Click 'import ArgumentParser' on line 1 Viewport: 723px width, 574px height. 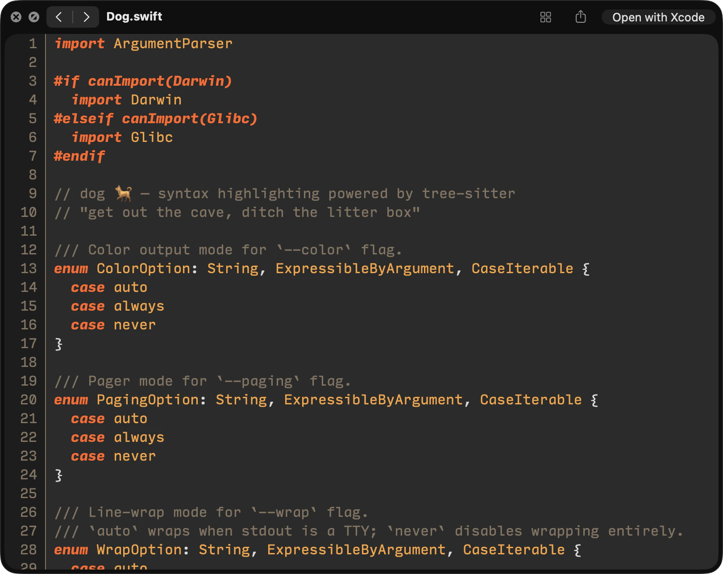click(x=143, y=43)
